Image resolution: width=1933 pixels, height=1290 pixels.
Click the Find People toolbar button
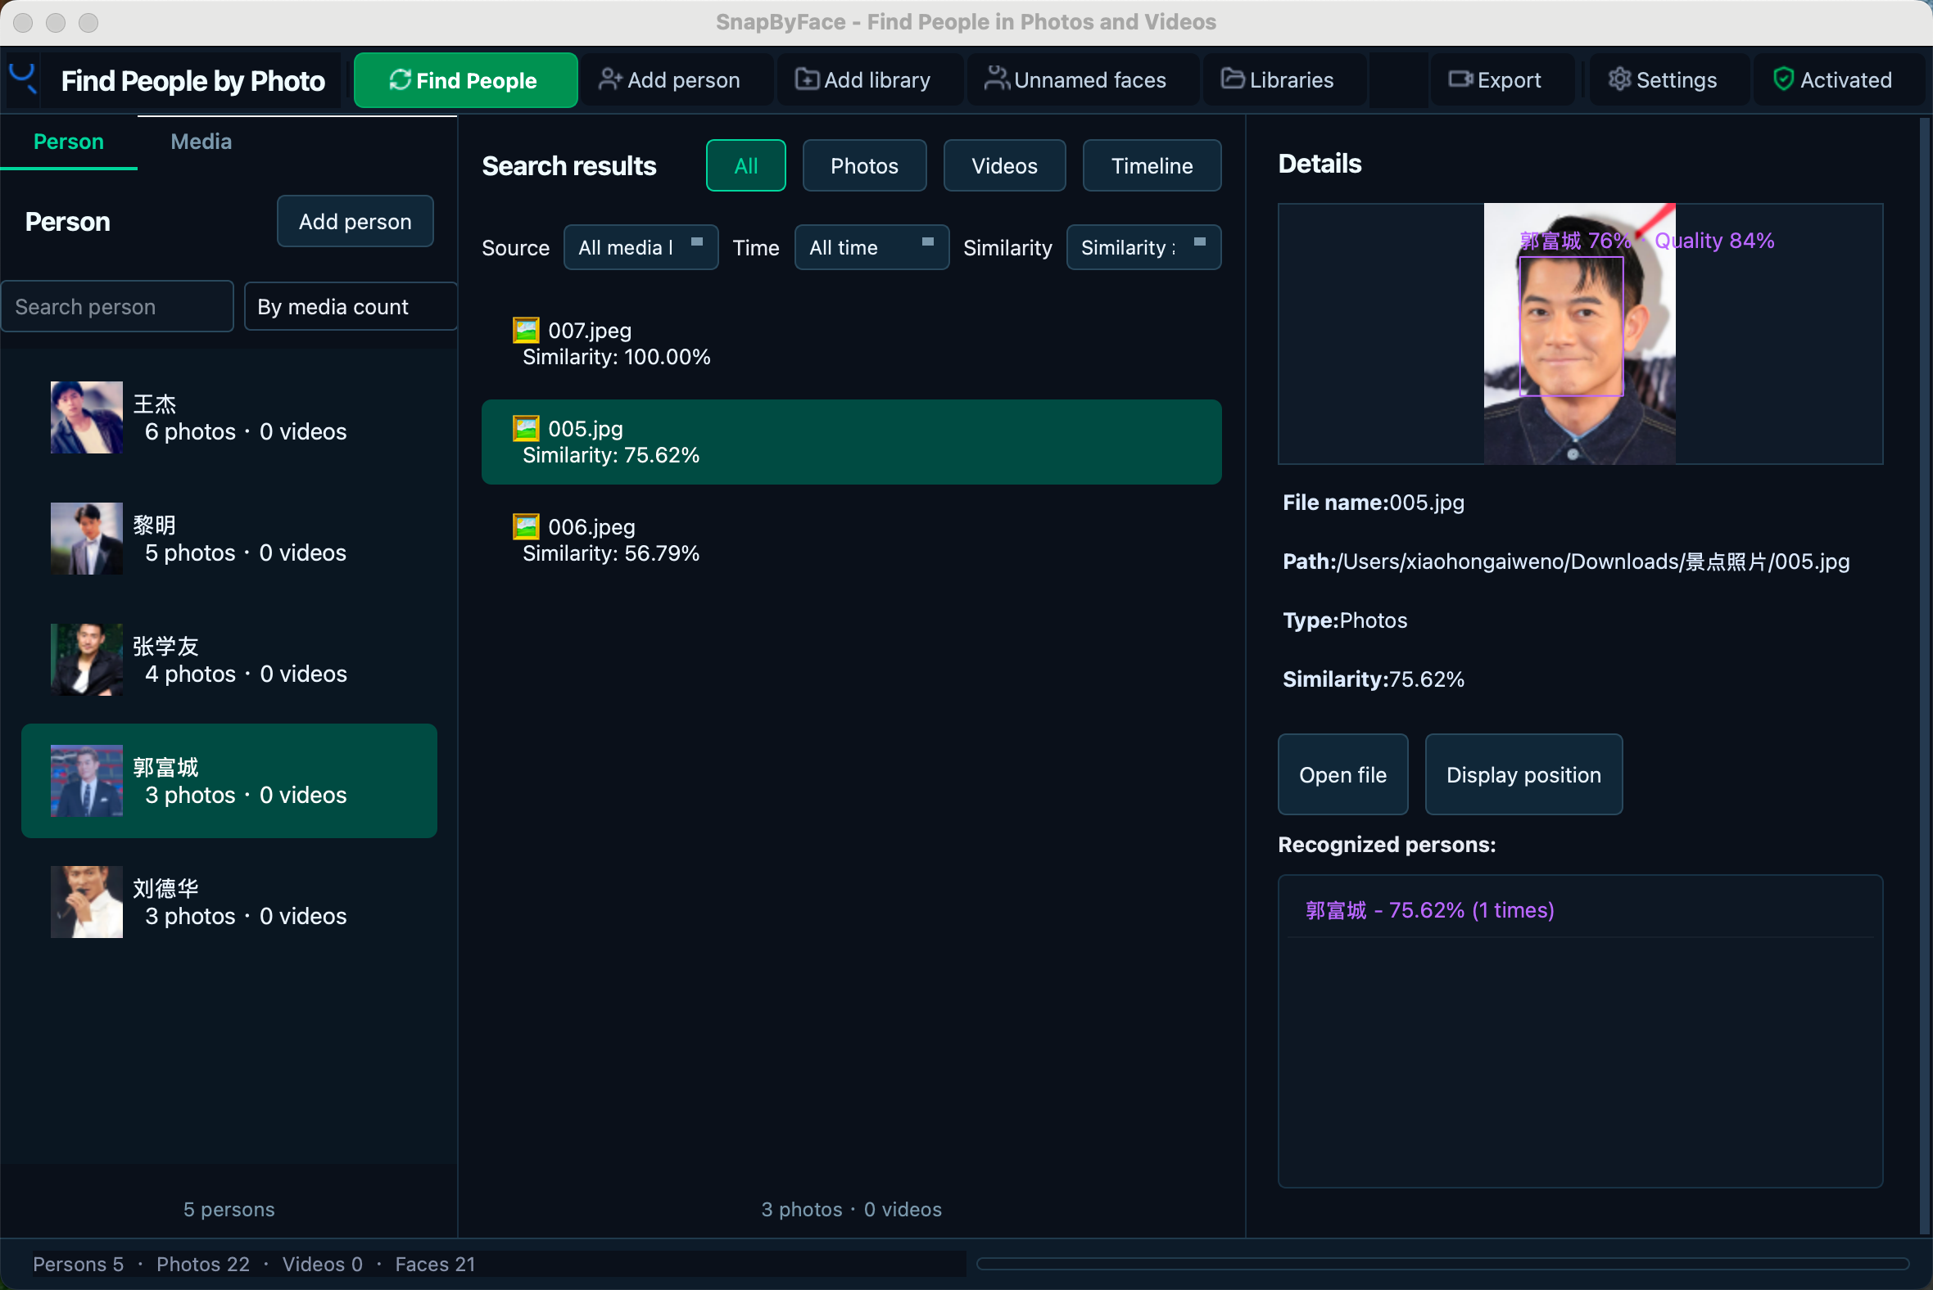[x=466, y=80]
